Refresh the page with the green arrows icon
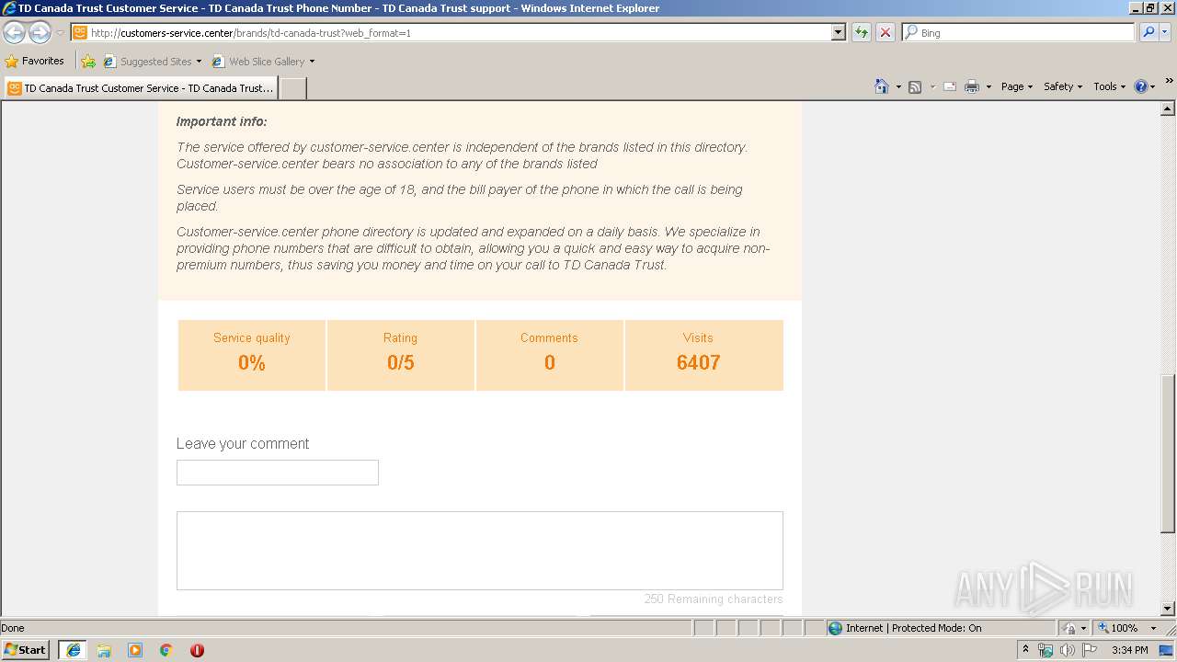This screenshot has height=662, width=1177. [x=862, y=32]
